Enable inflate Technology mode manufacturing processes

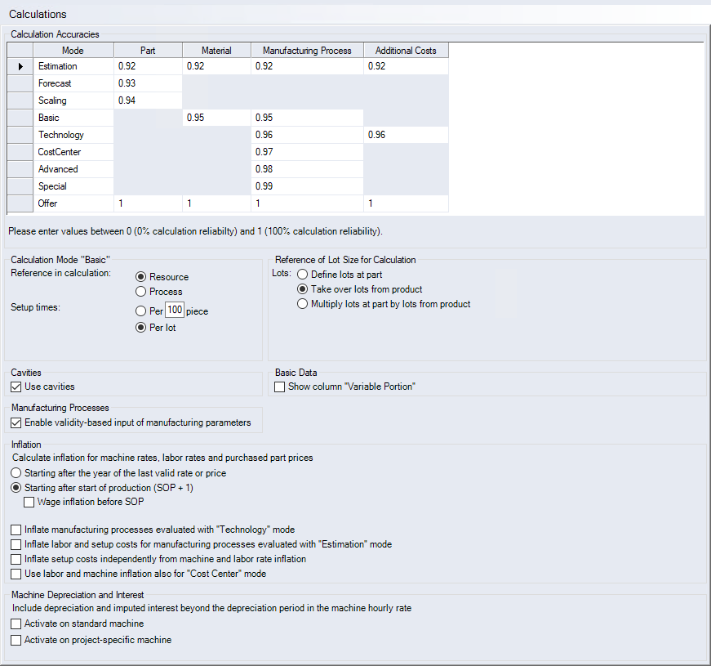click(x=16, y=530)
